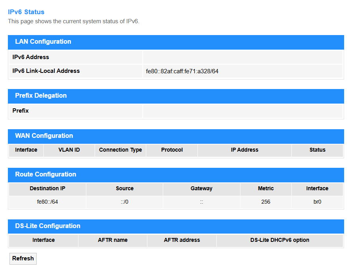Select the Protocol column header
The image size is (352, 271).
(x=172, y=150)
